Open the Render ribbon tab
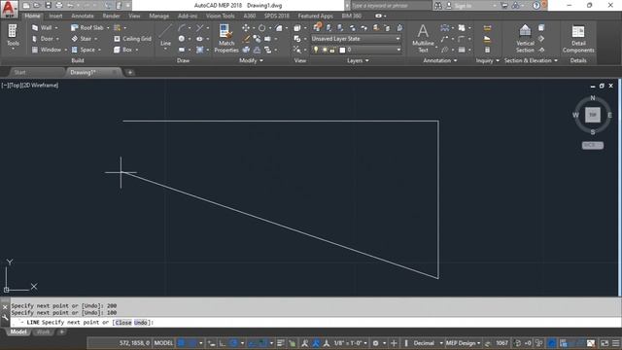 (x=111, y=16)
